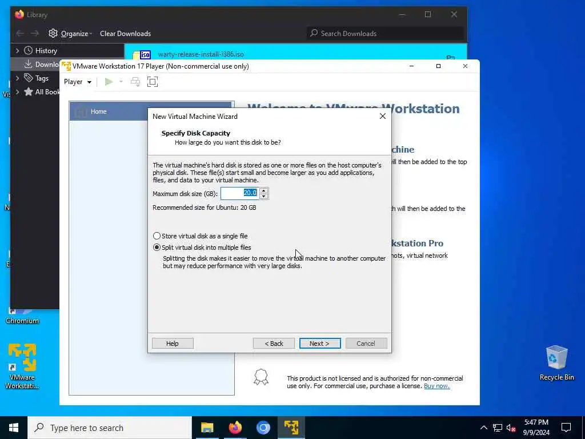Click the Next button in wizard
The width and height of the screenshot is (585, 439).
320,344
